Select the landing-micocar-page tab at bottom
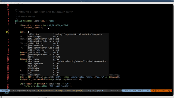Viewport: 174px width, 98px height. (44, 97)
